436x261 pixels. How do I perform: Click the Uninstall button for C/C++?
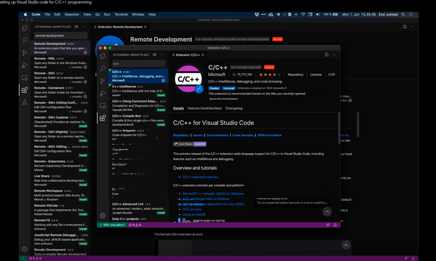pyautogui.click(x=229, y=88)
